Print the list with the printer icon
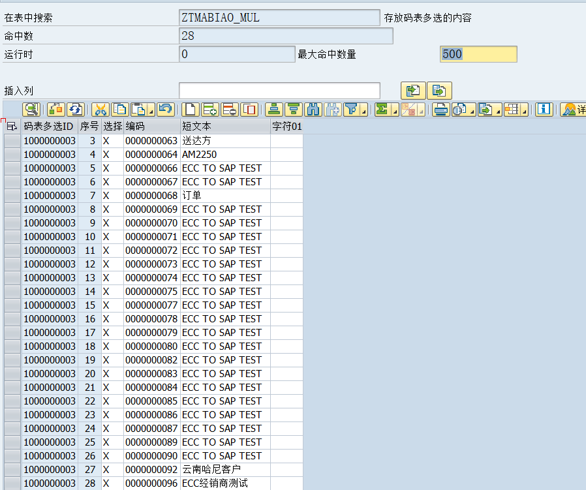586x490 pixels. pos(441,110)
